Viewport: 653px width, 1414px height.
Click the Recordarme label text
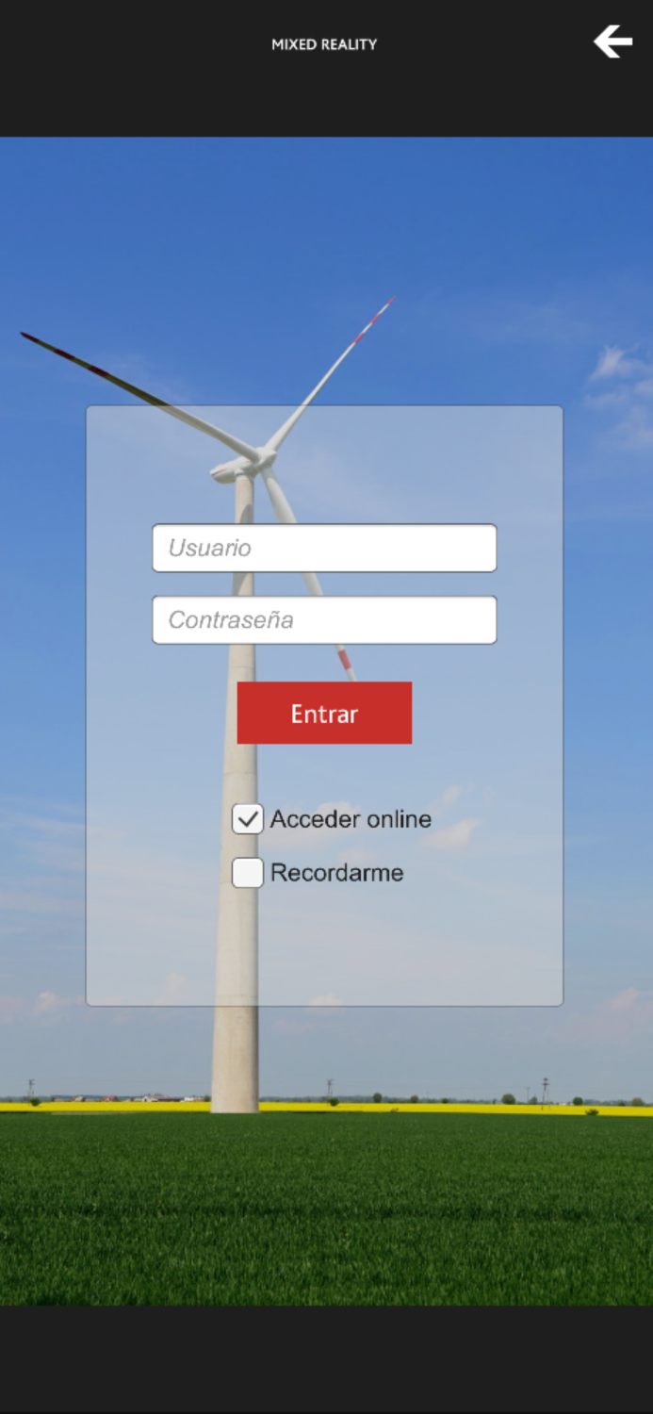click(336, 873)
